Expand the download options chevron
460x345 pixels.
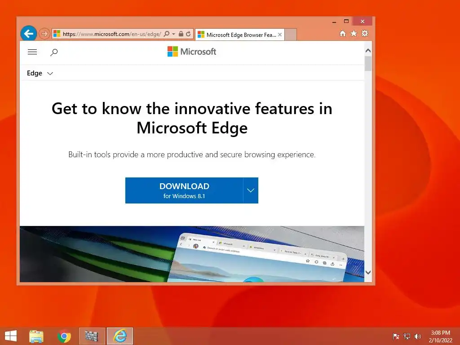(251, 190)
